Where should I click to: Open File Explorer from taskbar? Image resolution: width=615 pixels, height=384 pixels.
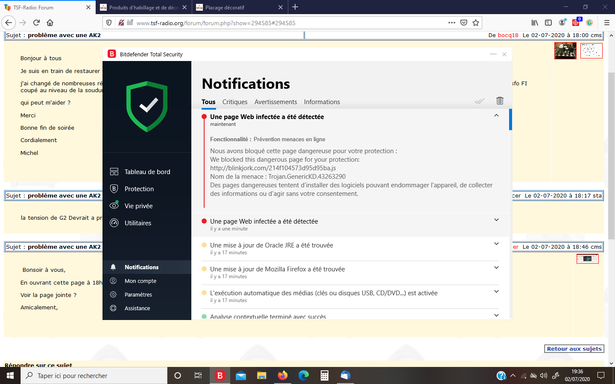[x=262, y=375]
